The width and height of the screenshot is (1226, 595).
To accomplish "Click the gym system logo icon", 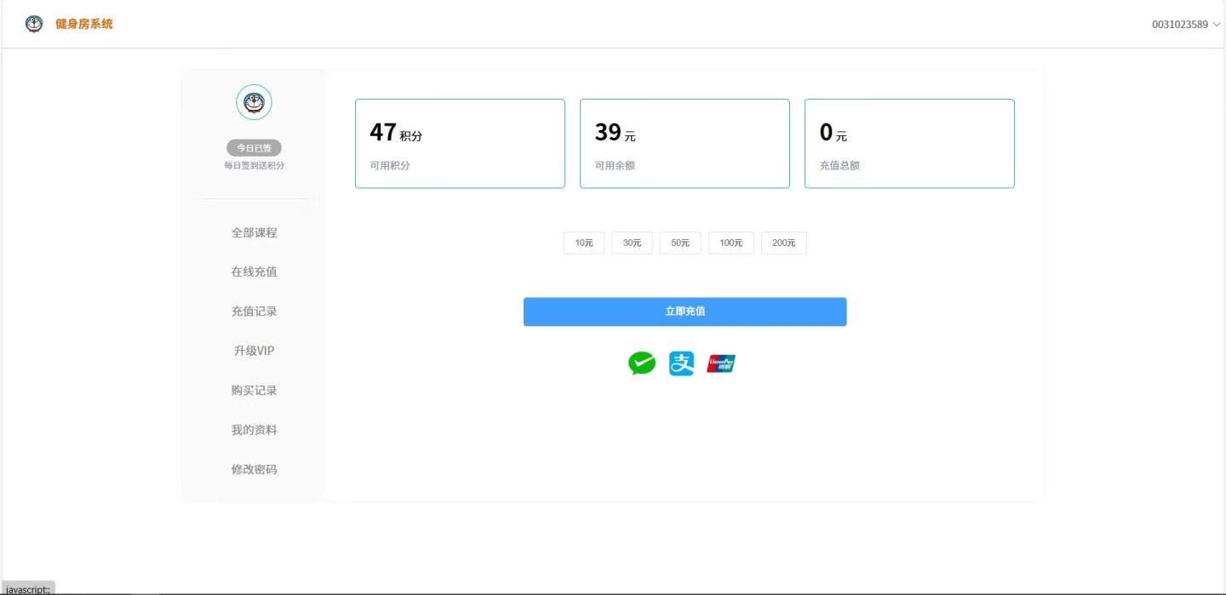I will click(x=34, y=24).
